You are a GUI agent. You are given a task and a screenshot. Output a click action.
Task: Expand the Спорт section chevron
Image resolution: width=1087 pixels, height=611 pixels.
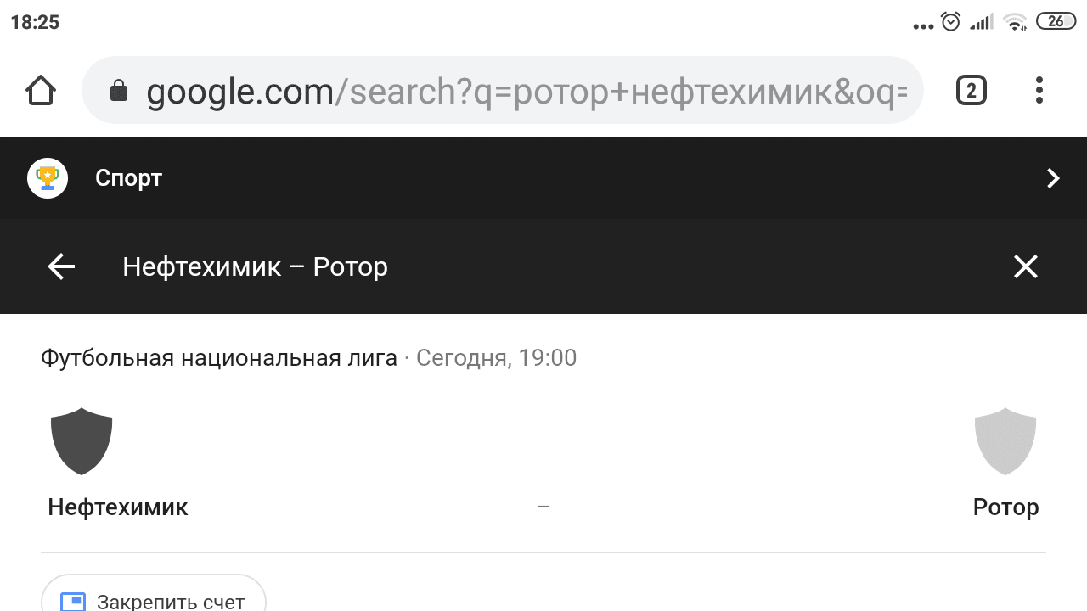tap(1053, 178)
